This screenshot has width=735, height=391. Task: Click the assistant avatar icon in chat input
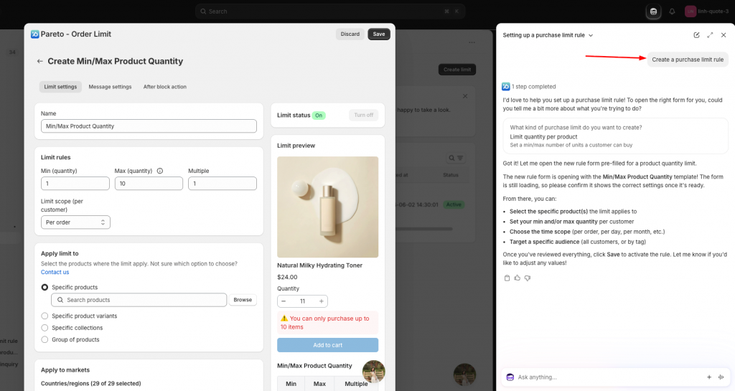point(510,377)
